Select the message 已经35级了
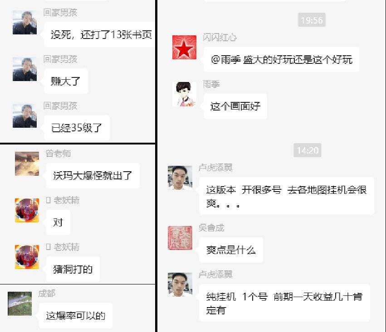 pos(77,128)
